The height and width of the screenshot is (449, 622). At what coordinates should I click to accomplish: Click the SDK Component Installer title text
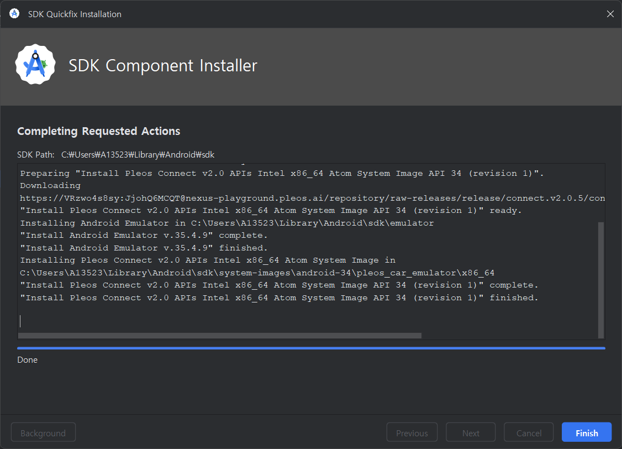[x=163, y=66]
